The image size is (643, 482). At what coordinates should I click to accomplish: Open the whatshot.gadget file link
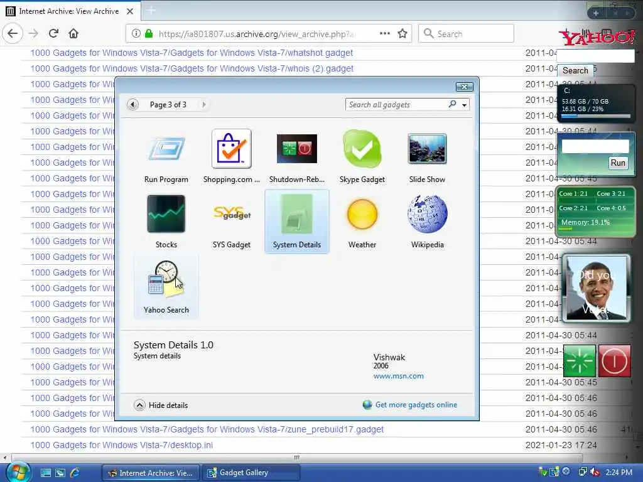click(x=192, y=53)
